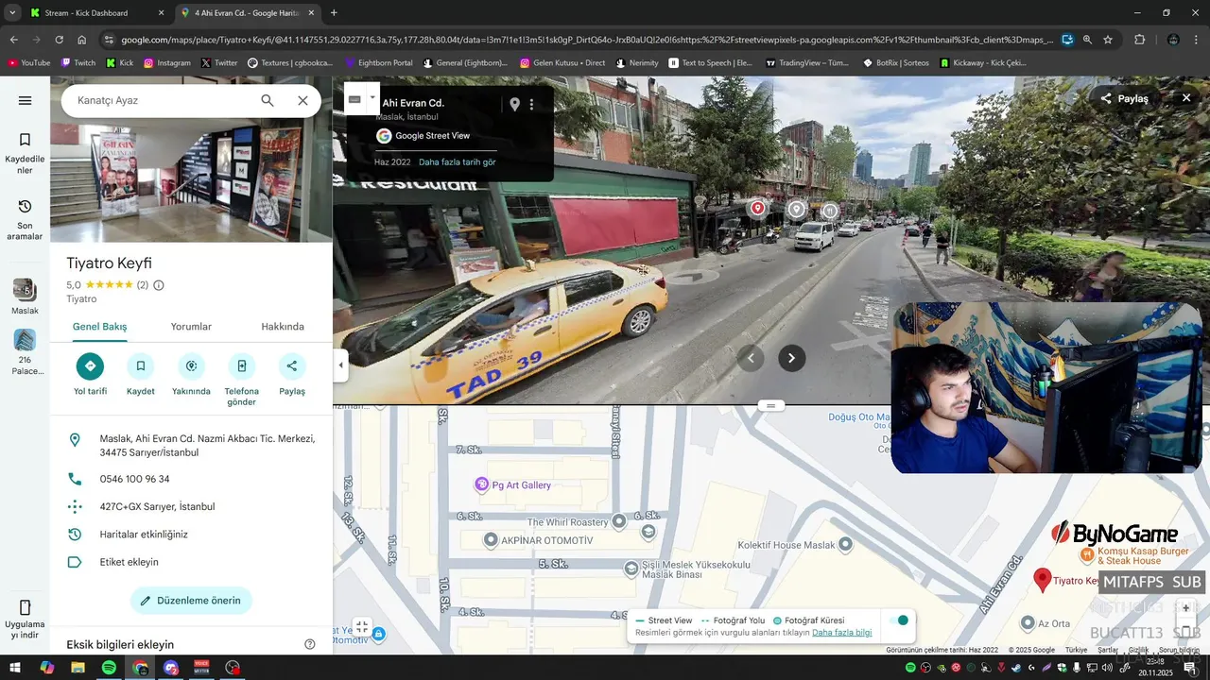The image size is (1210, 680).
Task: Click Kaydet save place button
Action: coord(141,366)
